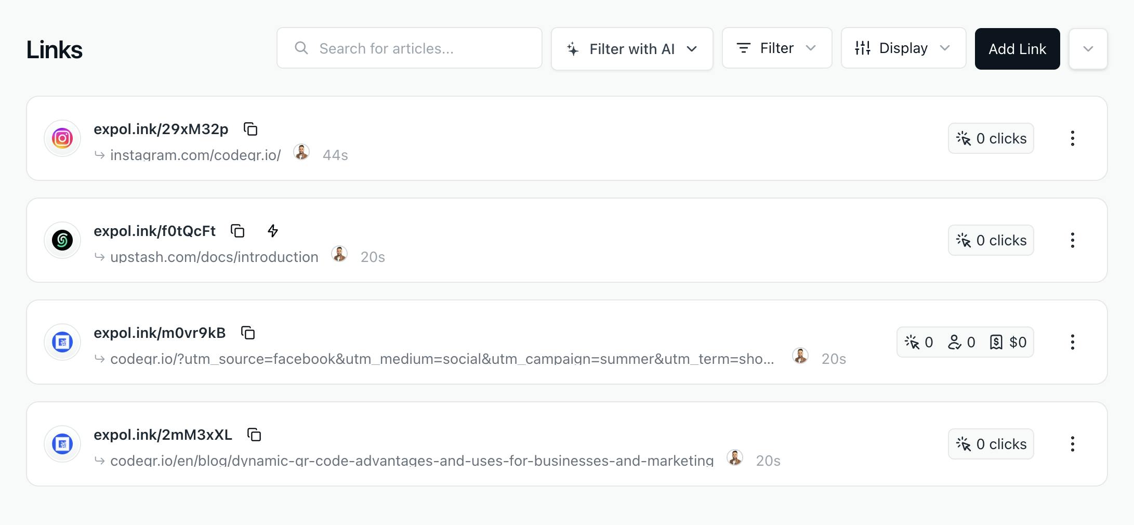Click the Add Link button
The width and height of the screenshot is (1134, 525).
click(1017, 49)
